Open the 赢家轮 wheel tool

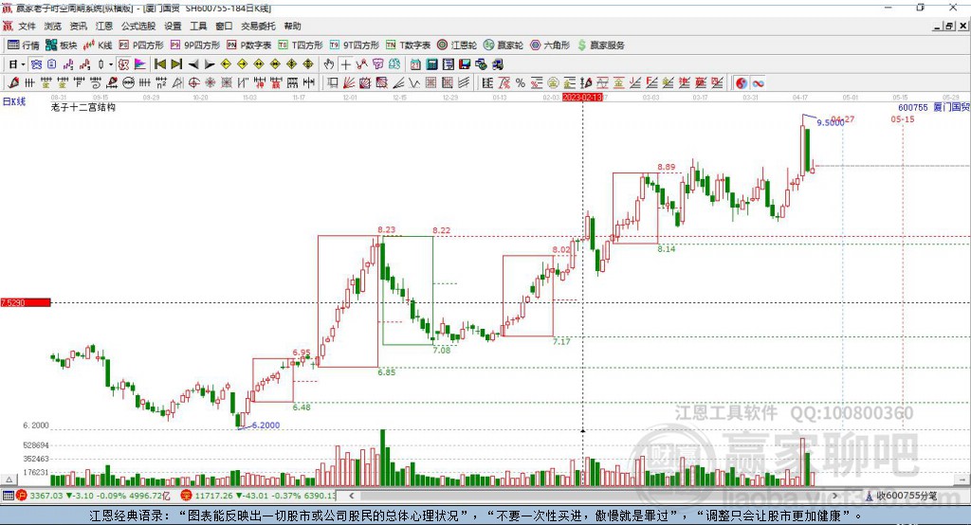coord(504,45)
